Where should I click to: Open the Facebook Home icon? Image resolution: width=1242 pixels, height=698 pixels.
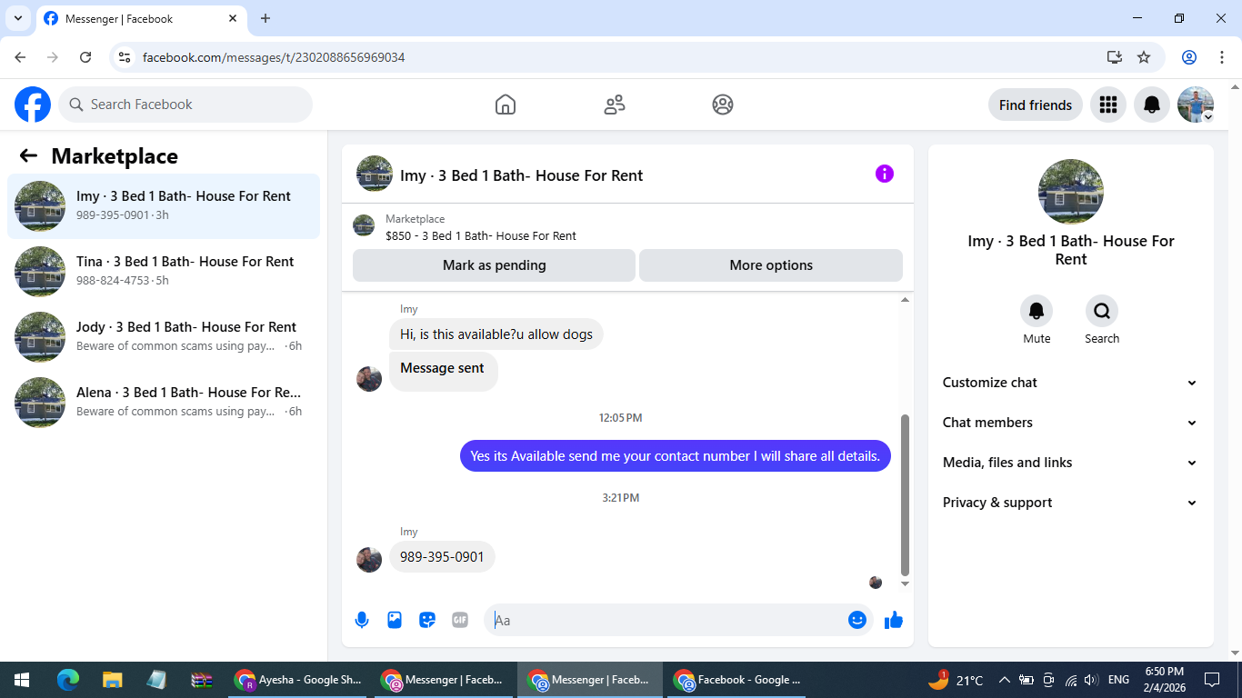click(506, 105)
